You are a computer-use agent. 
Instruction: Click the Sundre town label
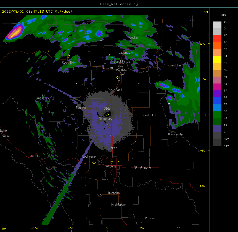coord(81,108)
